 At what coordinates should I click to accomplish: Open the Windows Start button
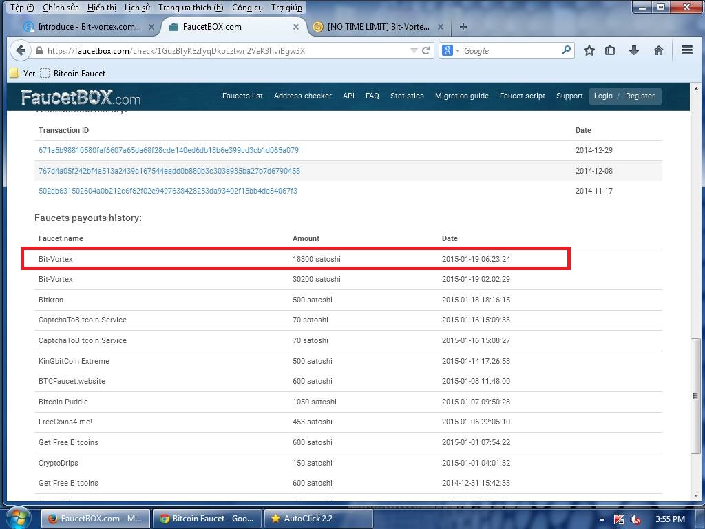point(18,518)
